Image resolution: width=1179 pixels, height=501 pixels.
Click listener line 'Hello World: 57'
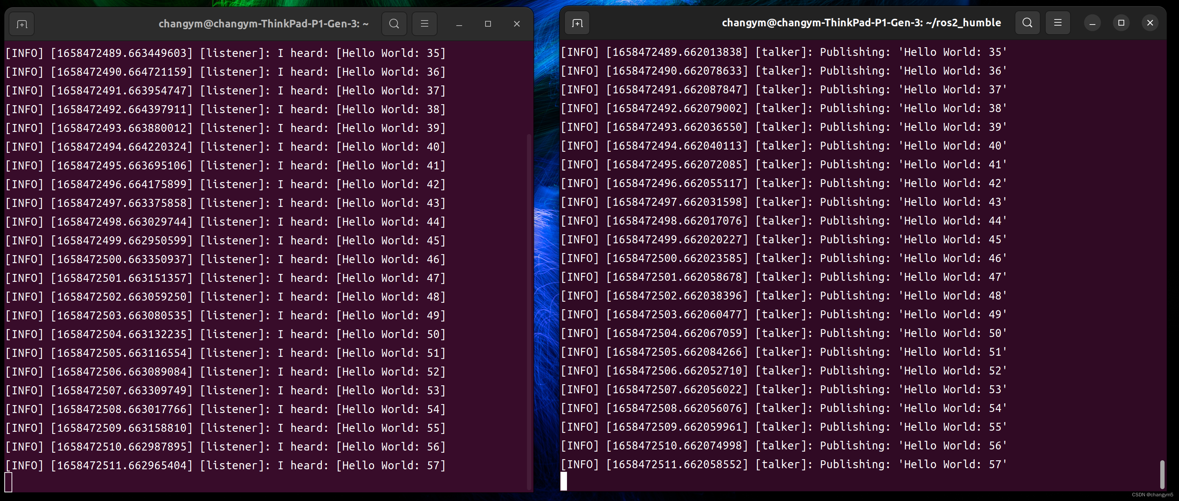(226, 465)
